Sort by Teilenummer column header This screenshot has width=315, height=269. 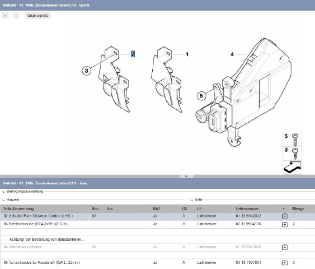pyautogui.click(x=255, y=208)
